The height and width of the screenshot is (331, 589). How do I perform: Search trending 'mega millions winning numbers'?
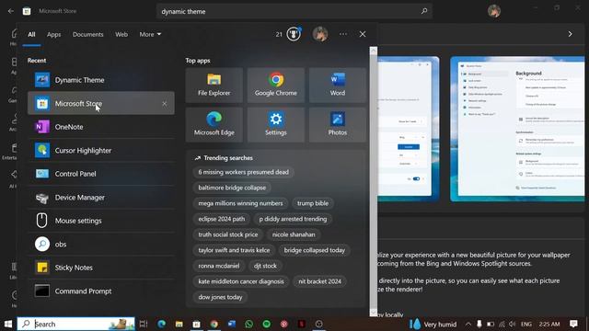240,203
